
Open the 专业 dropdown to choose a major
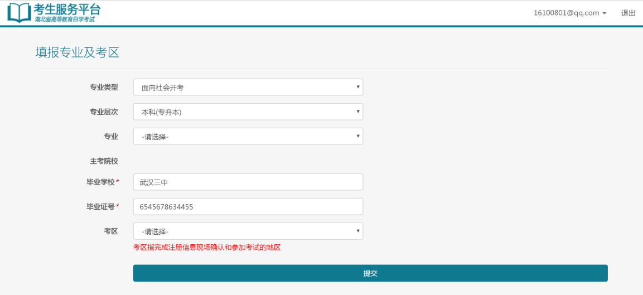[x=248, y=136]
